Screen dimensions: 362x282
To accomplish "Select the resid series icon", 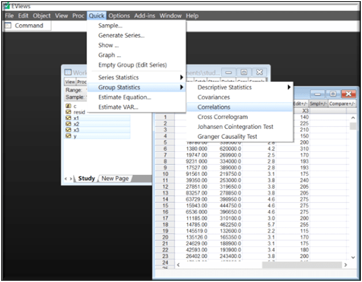I will tap(68, 112).
